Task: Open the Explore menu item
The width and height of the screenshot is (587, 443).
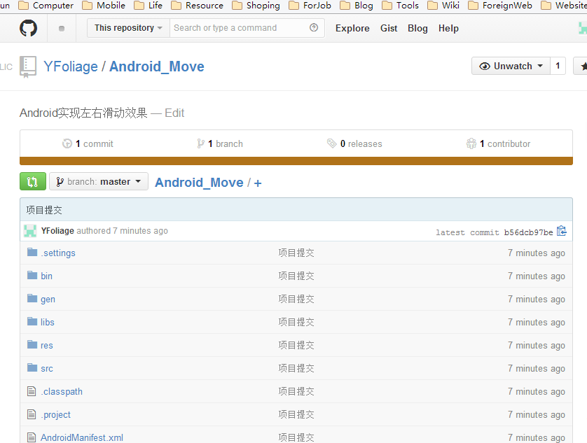Action: (x=352, y=29)
